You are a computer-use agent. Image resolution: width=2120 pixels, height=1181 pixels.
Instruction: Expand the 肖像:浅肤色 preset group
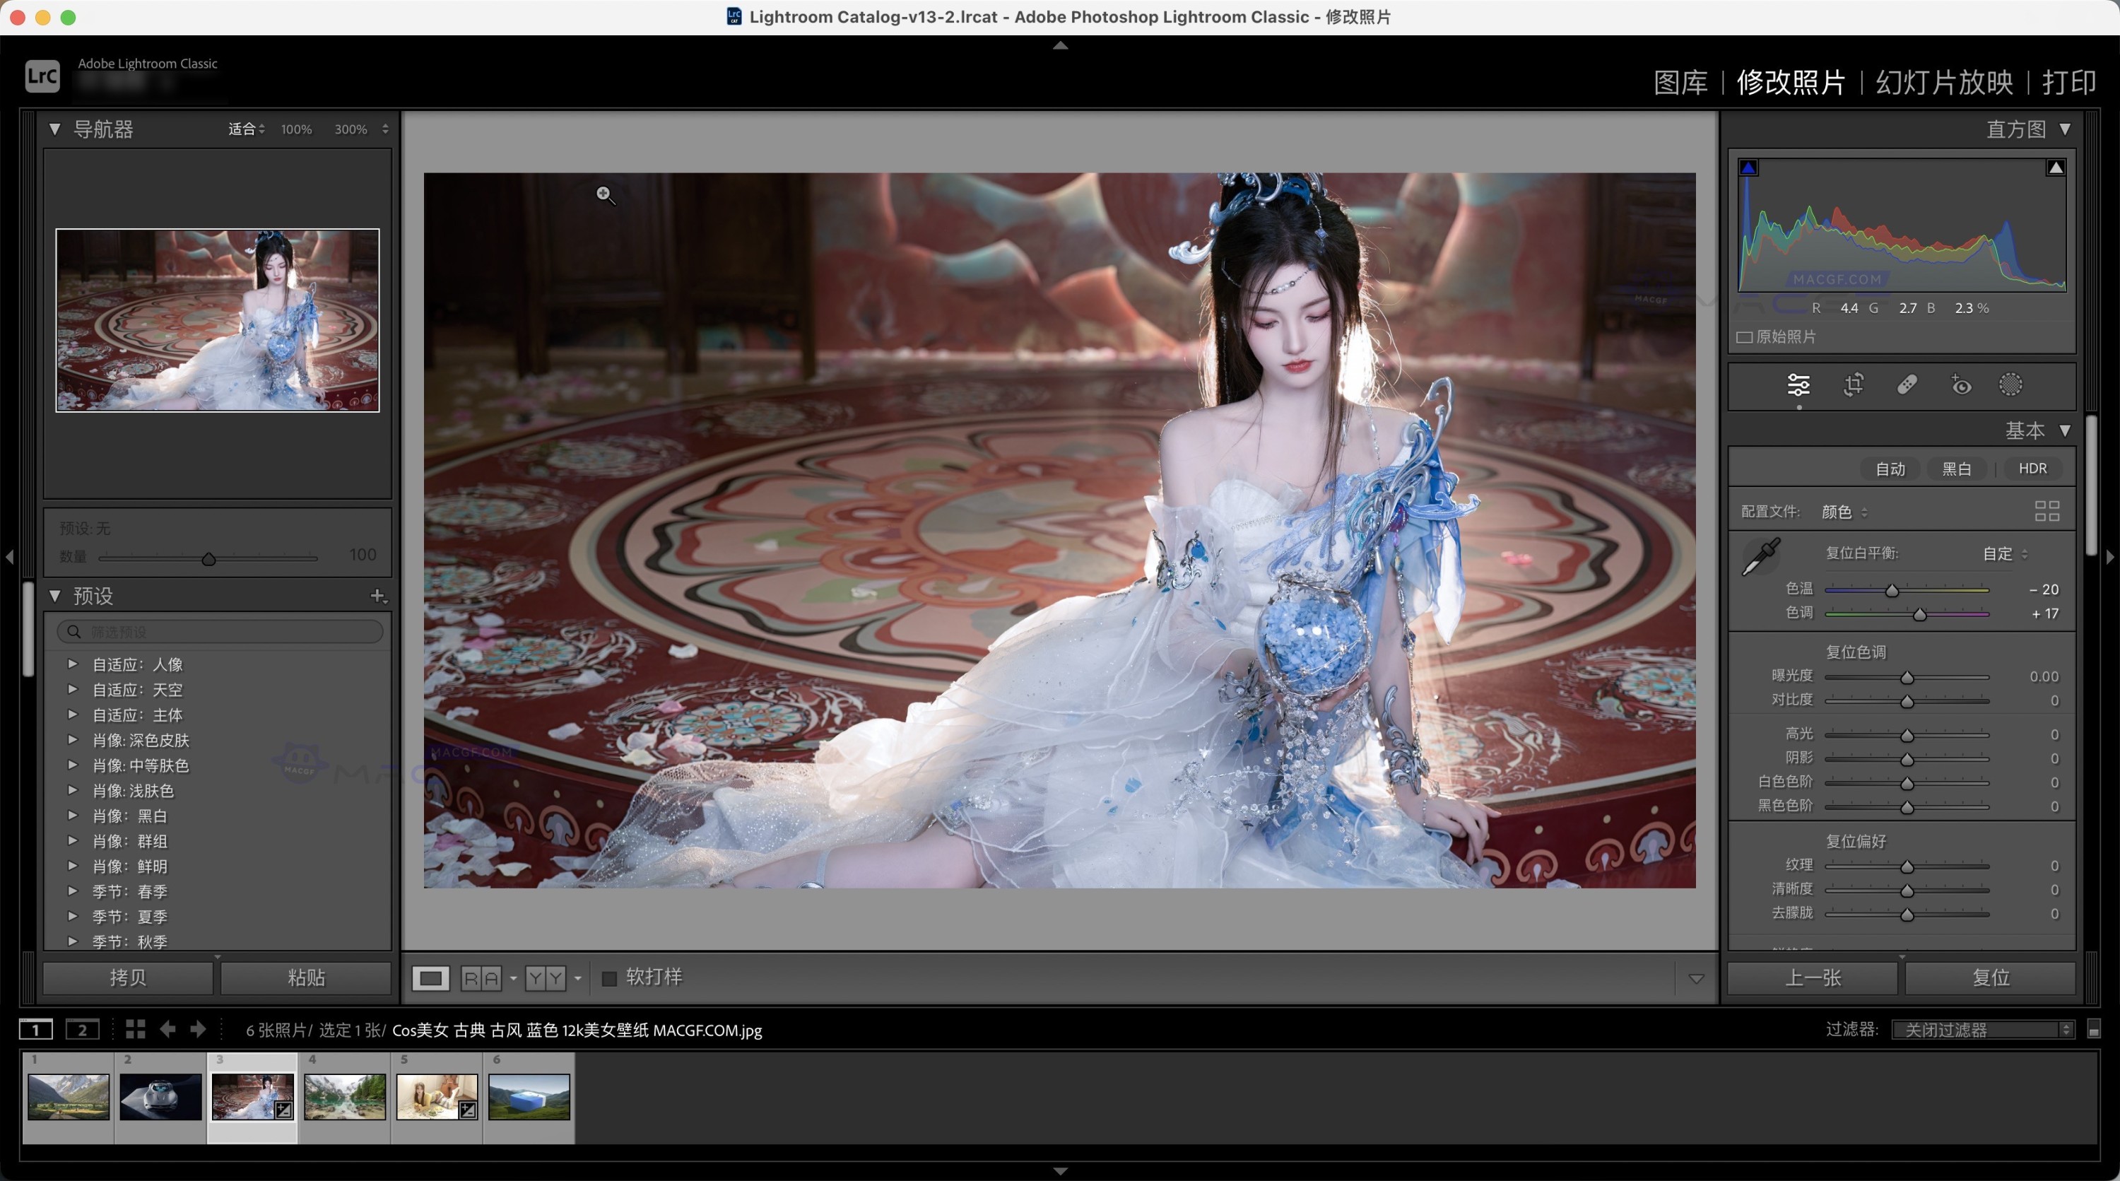[x=72, y=790]
